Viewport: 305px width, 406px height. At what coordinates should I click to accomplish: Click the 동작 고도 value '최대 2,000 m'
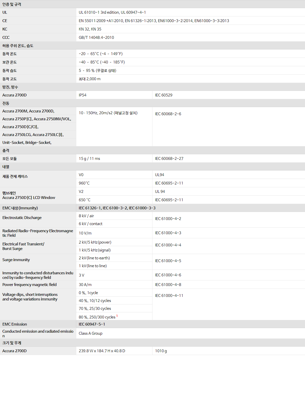[x=89, y=79]
